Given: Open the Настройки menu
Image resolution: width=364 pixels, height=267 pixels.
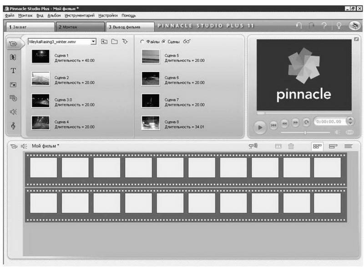Looking at the screenshot, I should pyautogui.click(x=108, y=15).
